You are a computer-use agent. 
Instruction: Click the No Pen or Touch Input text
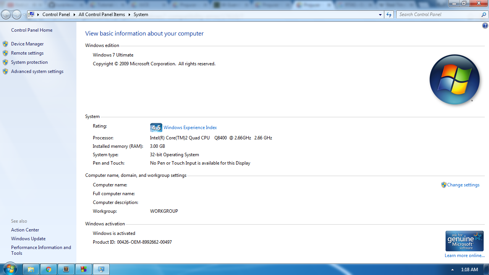(x=200, y=163)
